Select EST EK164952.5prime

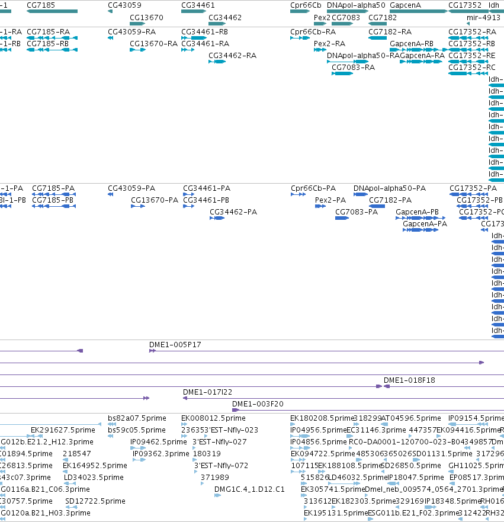click(x=95, y=466)
